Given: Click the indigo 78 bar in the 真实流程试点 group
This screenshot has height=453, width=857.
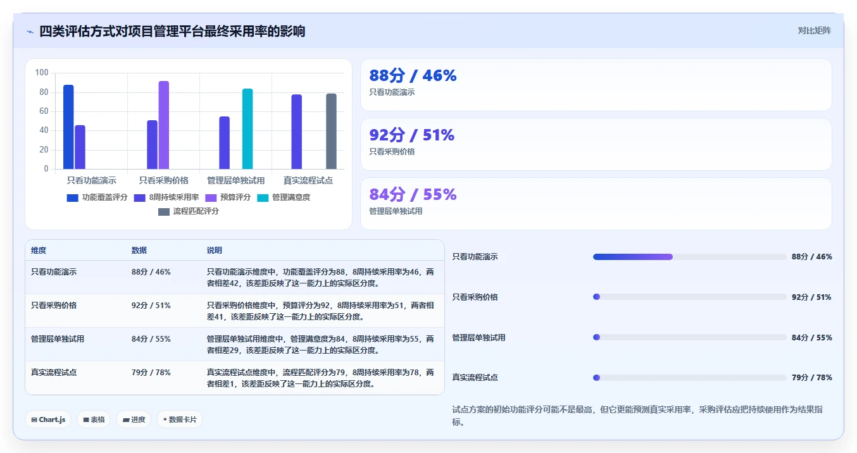Looking at the screenshot, I should point(296,132).
